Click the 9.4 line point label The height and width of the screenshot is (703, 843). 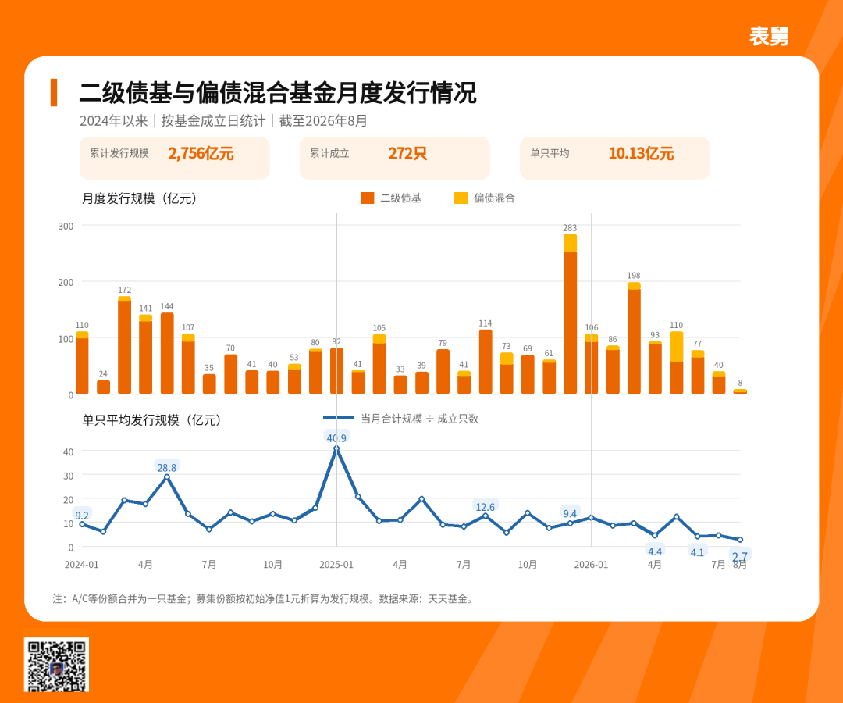point(570,513)
